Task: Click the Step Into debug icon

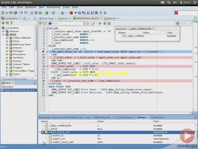Action: pos(84,13)
